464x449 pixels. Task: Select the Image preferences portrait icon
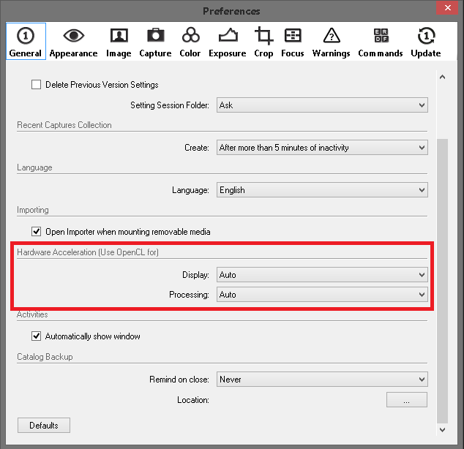click(x=119, y=36)
